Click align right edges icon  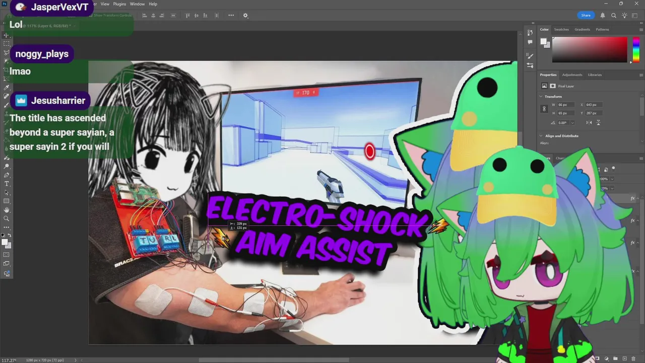click(162, 15)
